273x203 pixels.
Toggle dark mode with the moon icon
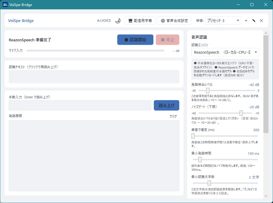pos(118,21)
